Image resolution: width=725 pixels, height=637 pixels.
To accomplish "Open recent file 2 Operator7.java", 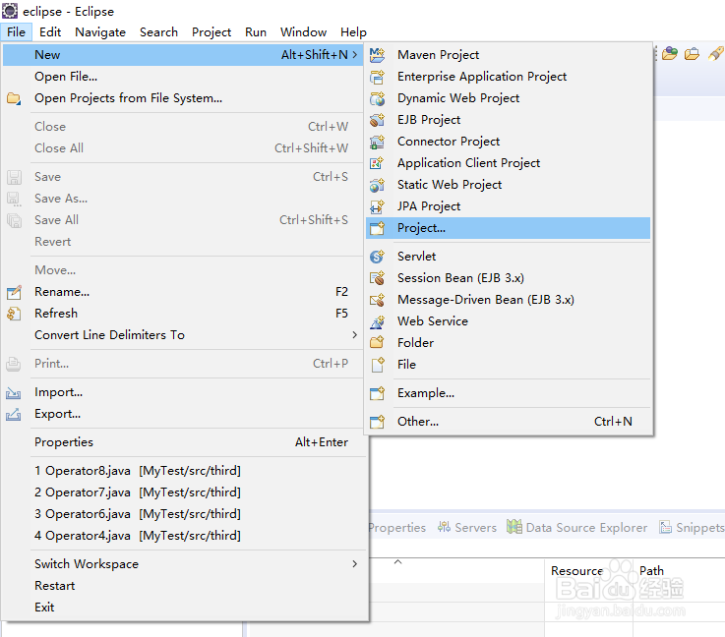I will (x=183, y=492).
